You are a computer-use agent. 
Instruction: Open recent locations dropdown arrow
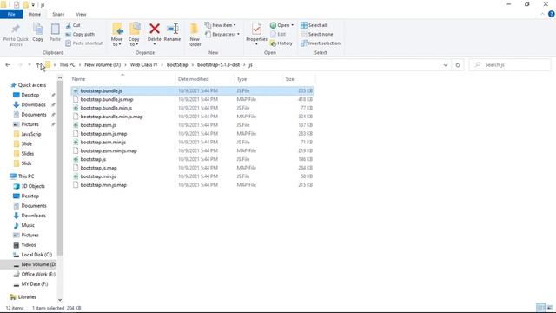click(30, 65)
